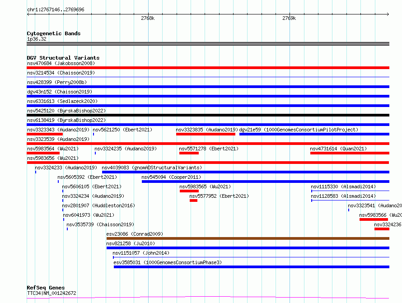
Task: Click the 2769k ruler position marker
Action: click(x=289, y=18)
